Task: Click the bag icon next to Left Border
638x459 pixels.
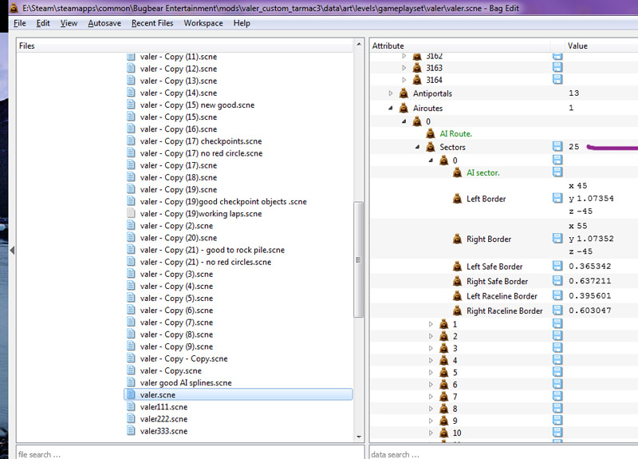Action: (457, 199)
